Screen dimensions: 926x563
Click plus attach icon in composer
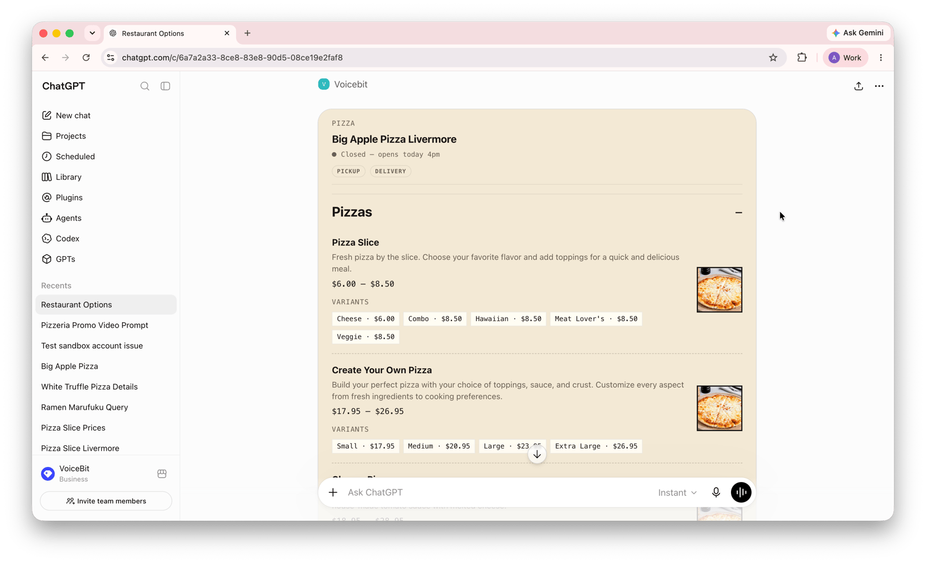(x=333, y=492)
